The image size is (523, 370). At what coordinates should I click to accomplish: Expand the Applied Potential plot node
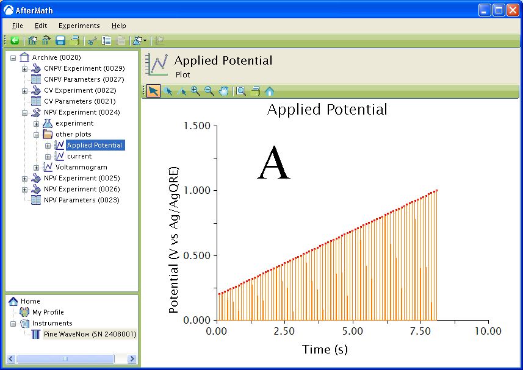(48, 146)
